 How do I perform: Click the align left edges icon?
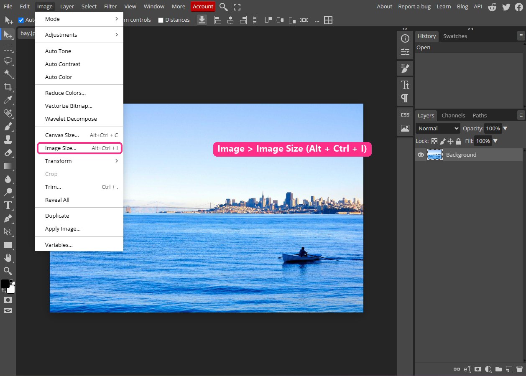pos(217,20)
